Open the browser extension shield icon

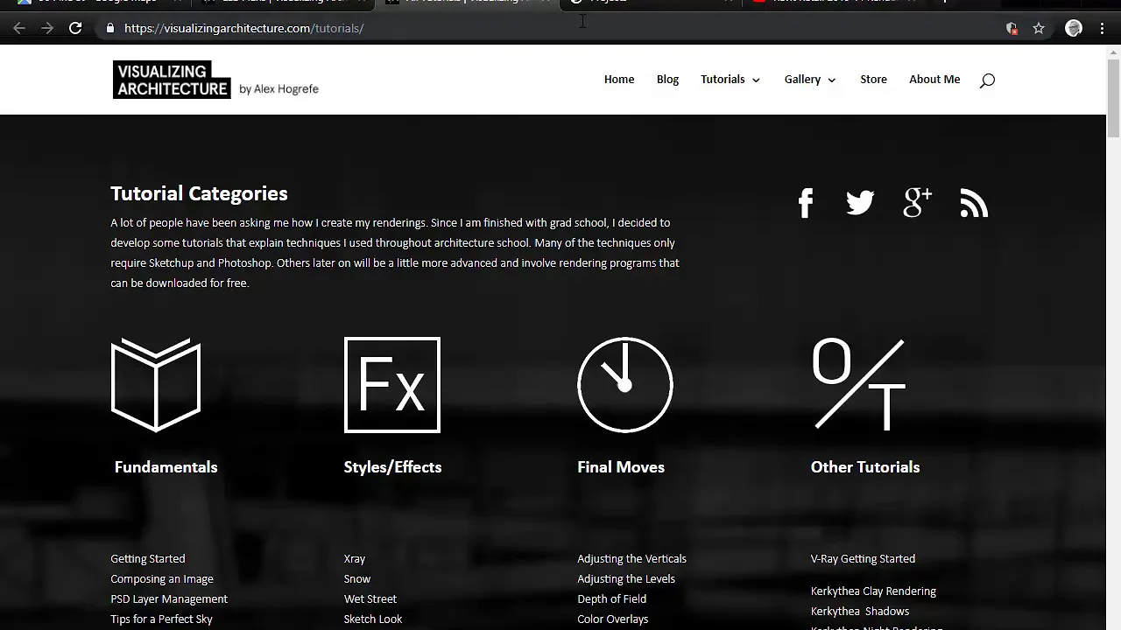[1012, 28]
